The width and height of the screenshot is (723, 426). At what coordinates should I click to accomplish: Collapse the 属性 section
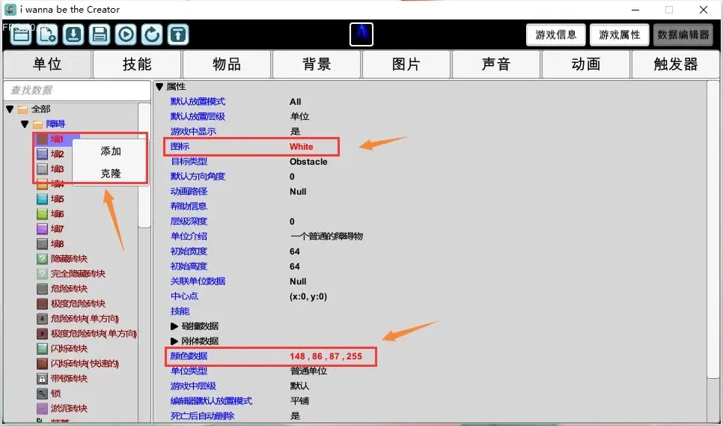point(159,86)
